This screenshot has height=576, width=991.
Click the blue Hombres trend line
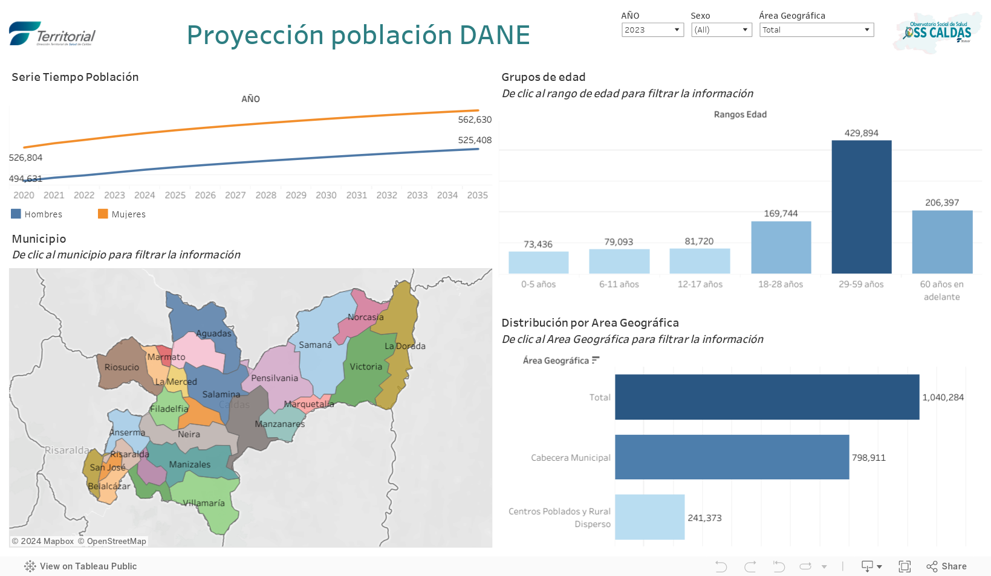(x=251, y=163)
